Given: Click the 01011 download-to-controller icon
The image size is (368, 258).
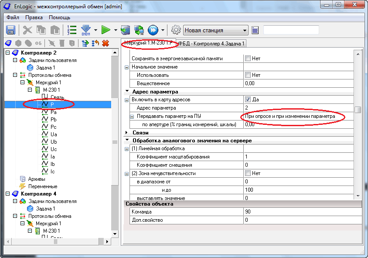Looking at the screenshot, I should (x=86, y=30).
